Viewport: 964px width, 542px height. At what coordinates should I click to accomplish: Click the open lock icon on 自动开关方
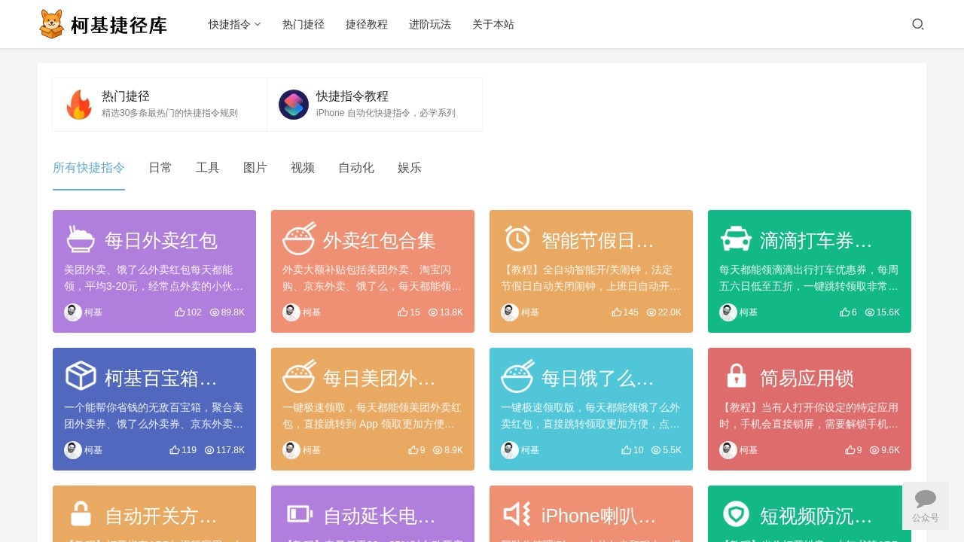pyautogui.click(x=81, y=514)
